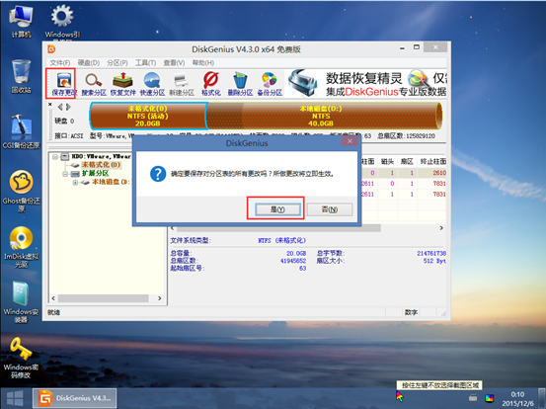Click the 磁头 column header
This screenshot has width=546, height=409.
[x=387, y=161]
